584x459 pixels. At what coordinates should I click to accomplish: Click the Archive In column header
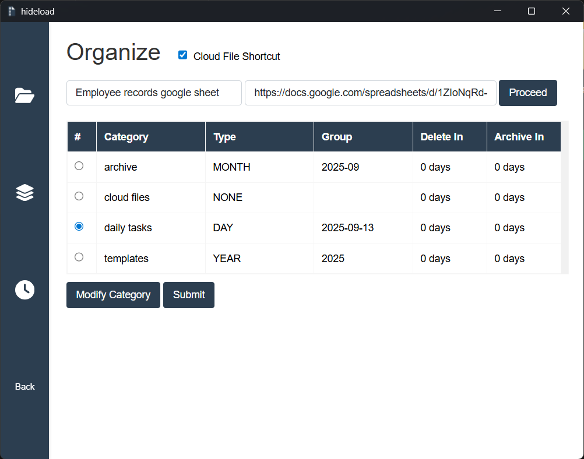519,136
